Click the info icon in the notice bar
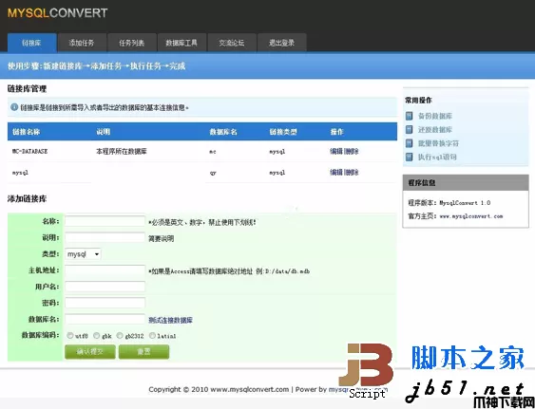The image size is (535, 409). point(14,107)
